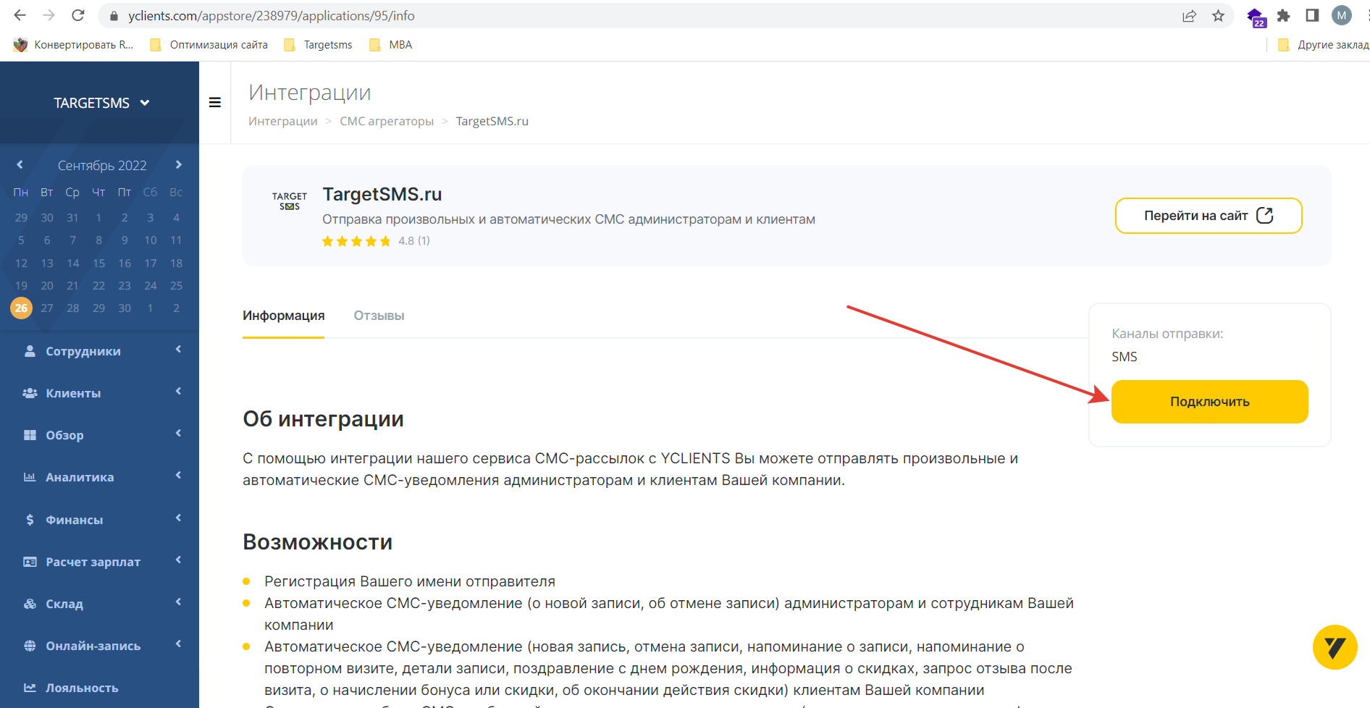Switch to the Информация tab
The image size is (1370, 708).
(x=283, y=316)
